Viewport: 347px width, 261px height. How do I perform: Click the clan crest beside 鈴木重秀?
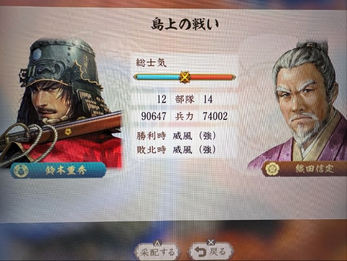(21, 171)
